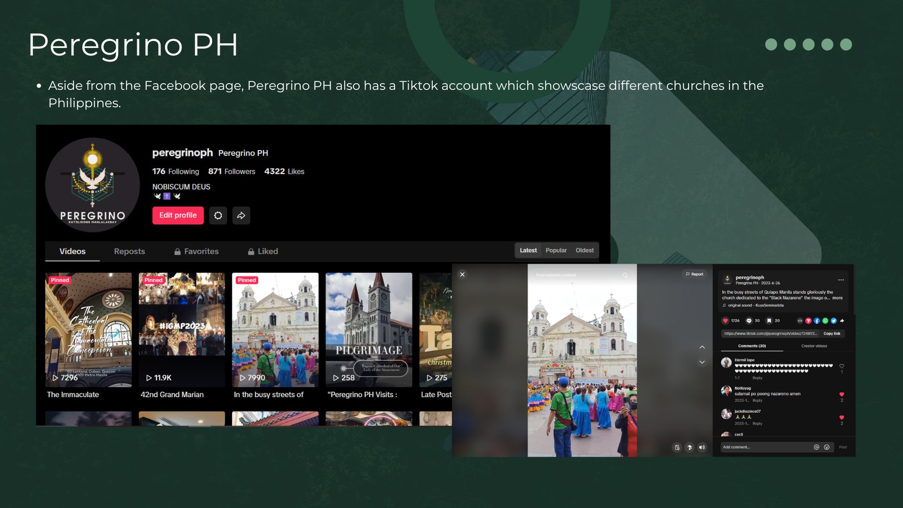Select the Creator videos tab
Image resolution: width=903 pixels, height=508 pixels.
[814, 346]
